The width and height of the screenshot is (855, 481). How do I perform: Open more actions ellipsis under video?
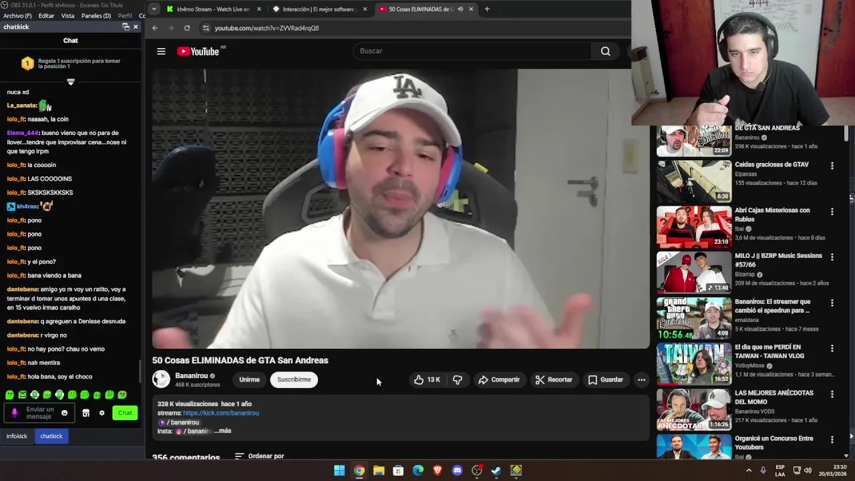pos(641,379)
